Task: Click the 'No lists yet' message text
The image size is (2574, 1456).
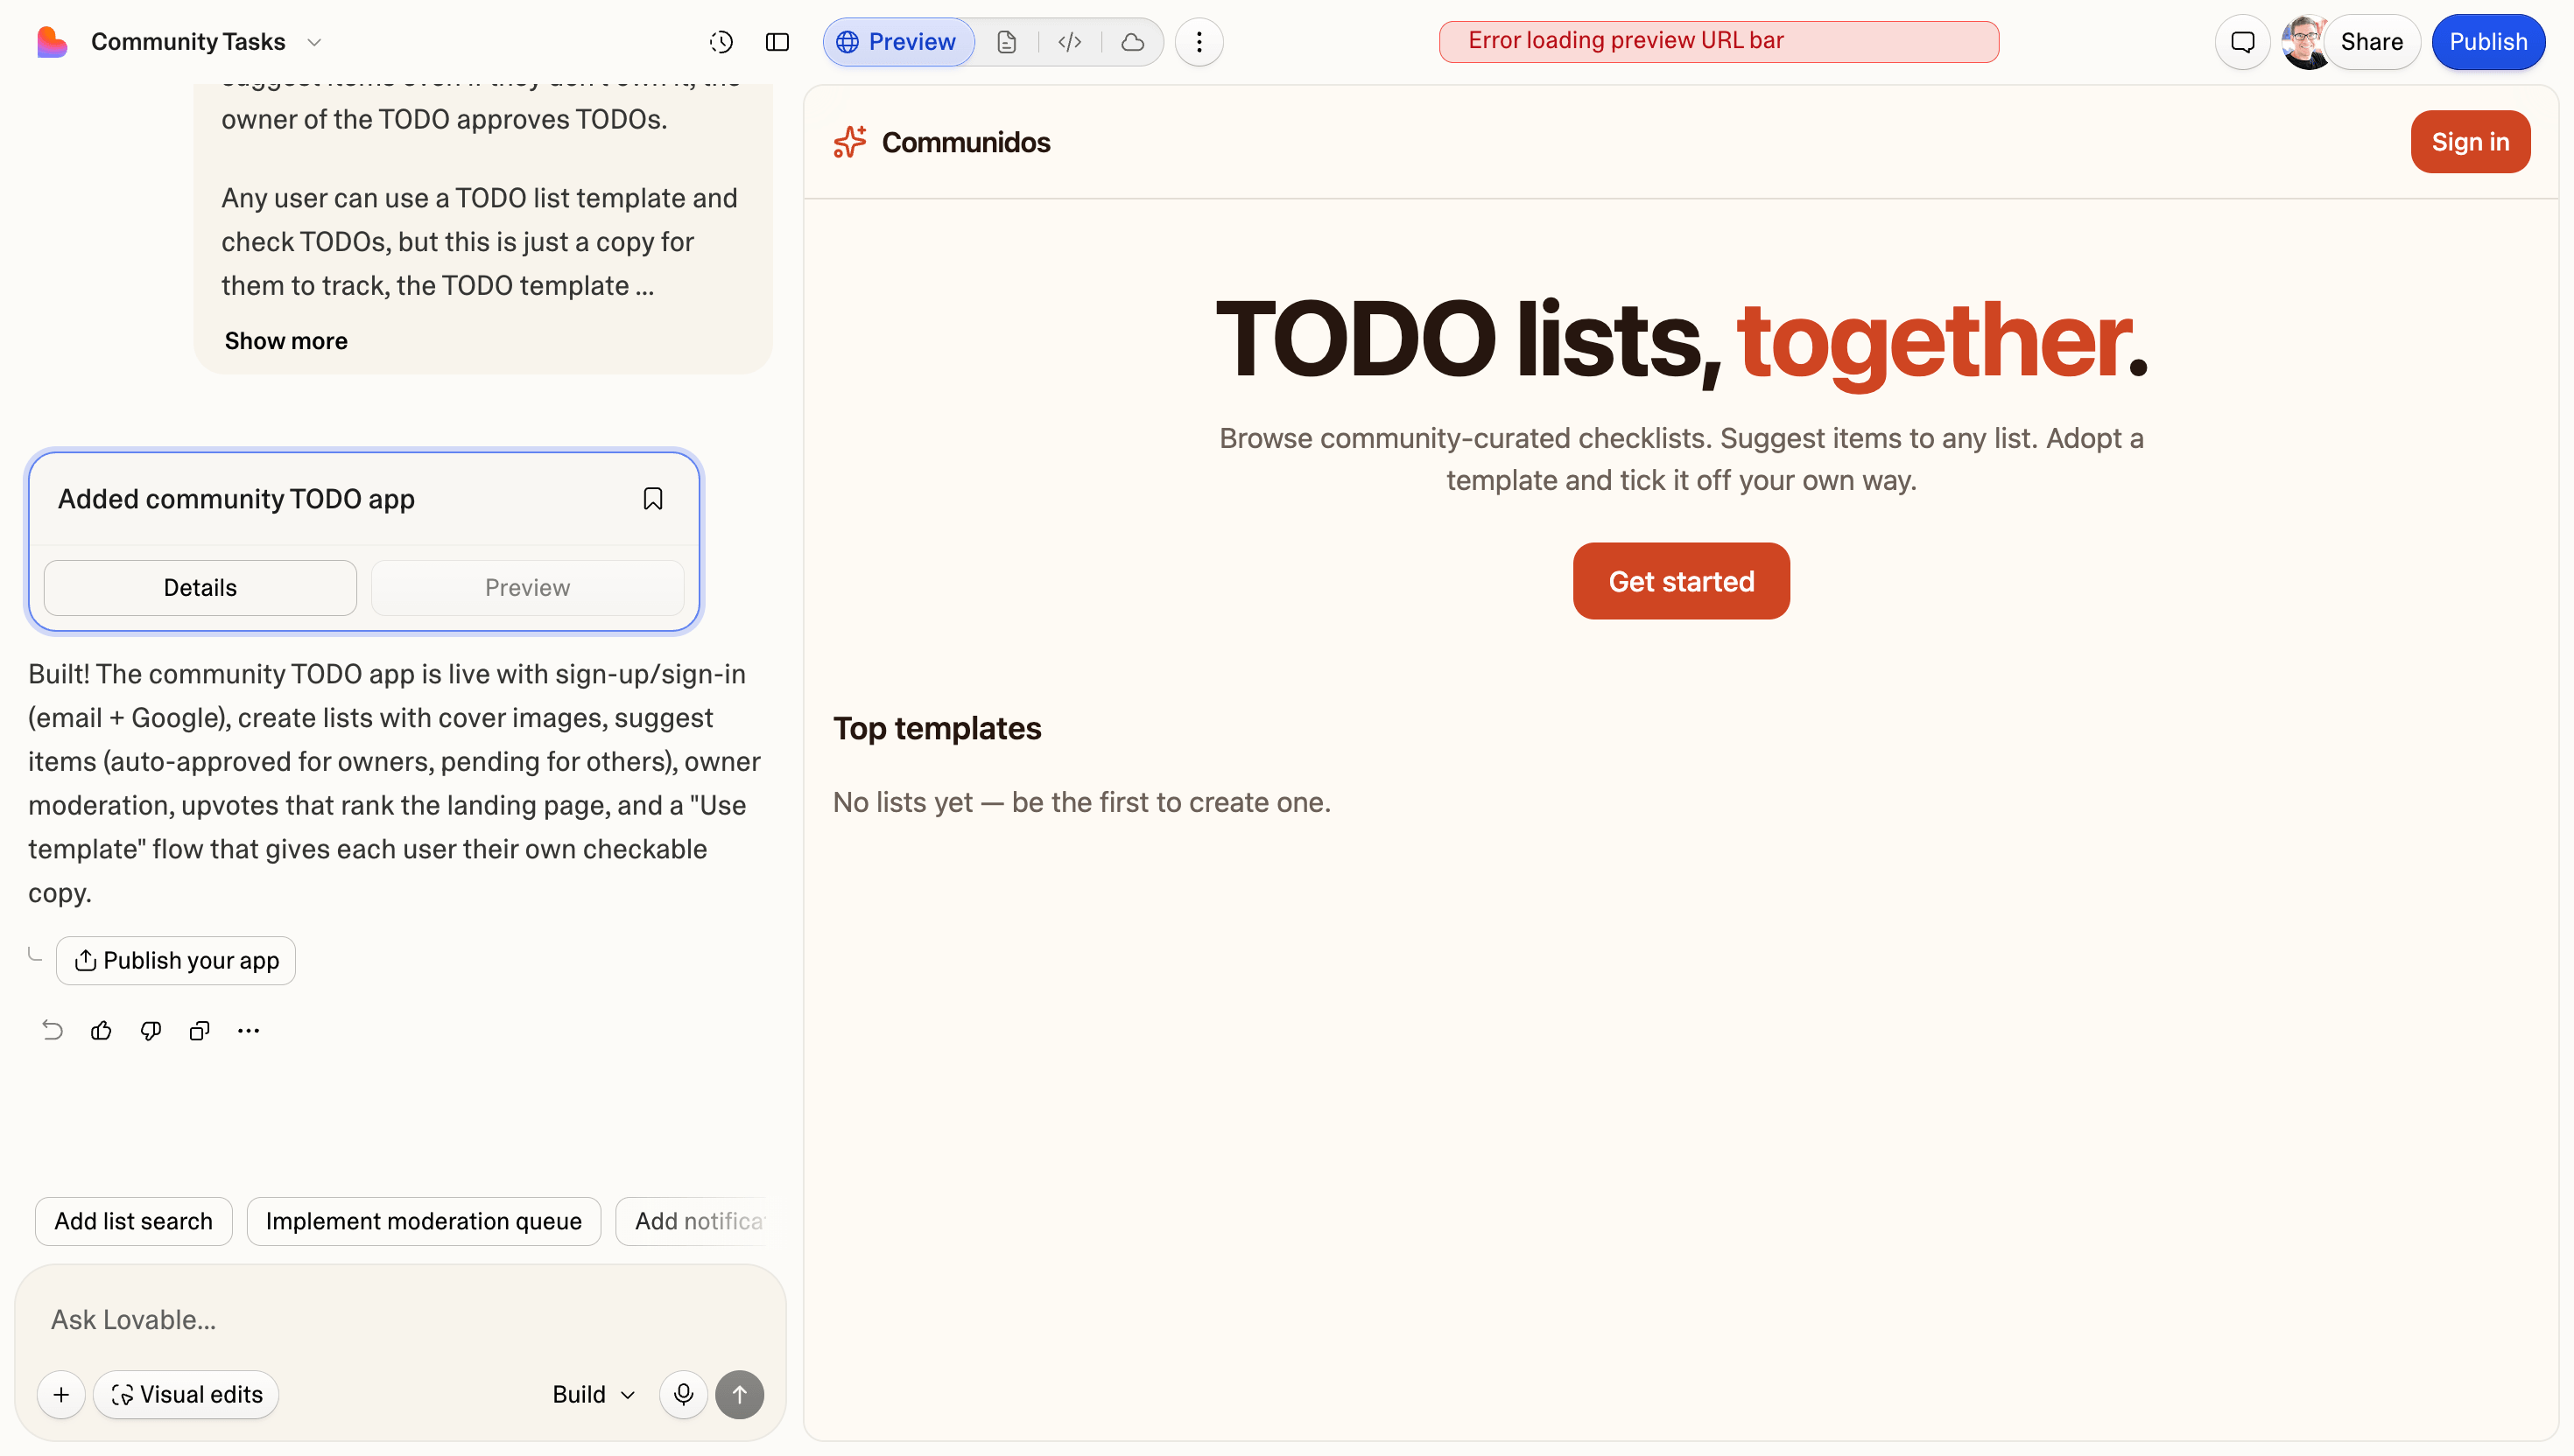Action: tap(1081, 803)
